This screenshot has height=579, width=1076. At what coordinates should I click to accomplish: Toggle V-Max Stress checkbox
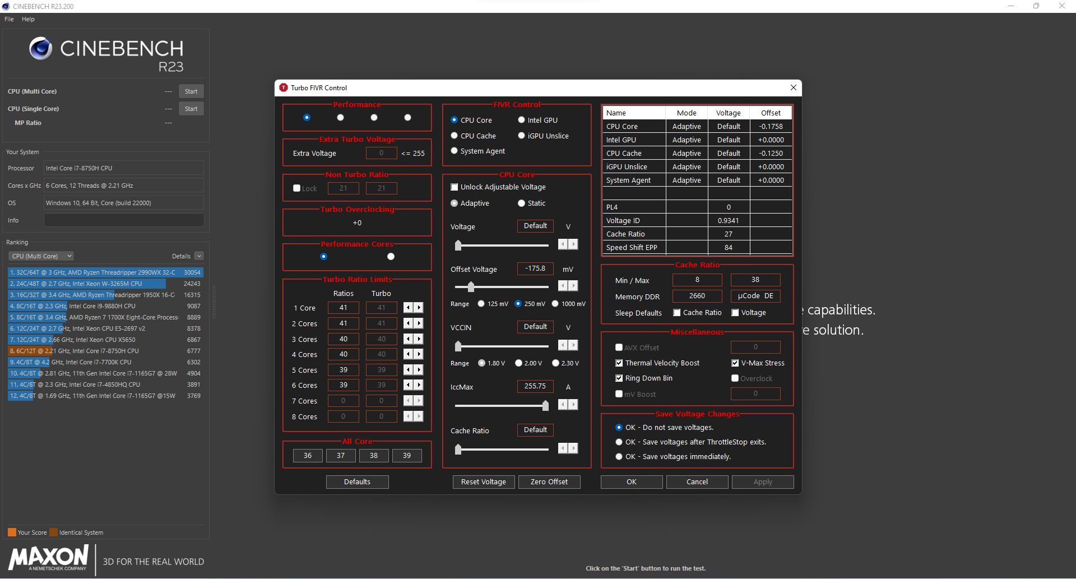(735, 363)
